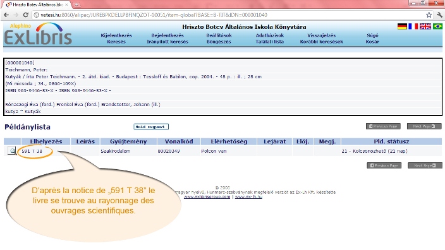Viewport: 445px width, 250px height.
Task: Bookmark page with star icon
Action: click(429, 15)
